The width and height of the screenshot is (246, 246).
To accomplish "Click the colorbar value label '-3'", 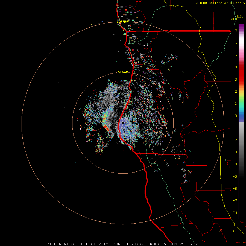I will pyautogui.click(x=235, y=152).
